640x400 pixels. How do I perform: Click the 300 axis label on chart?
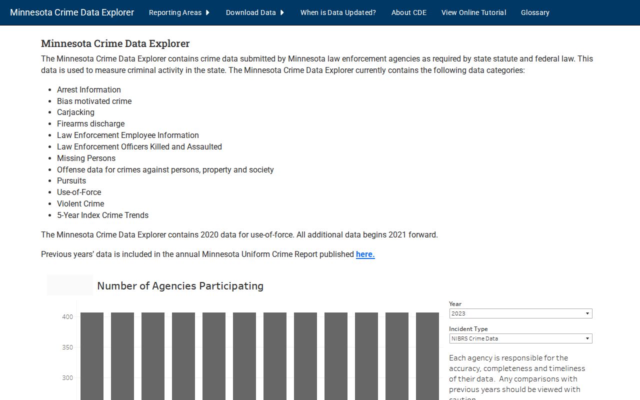tap(67, 377)
